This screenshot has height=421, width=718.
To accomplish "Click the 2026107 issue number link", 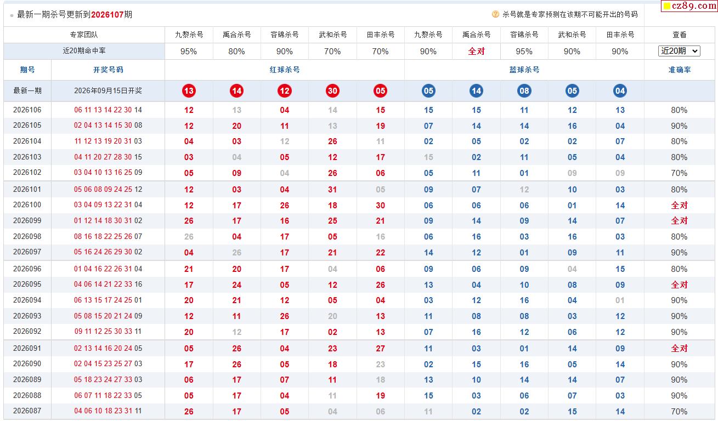I will pyautogui.click(x=108, y=15).
